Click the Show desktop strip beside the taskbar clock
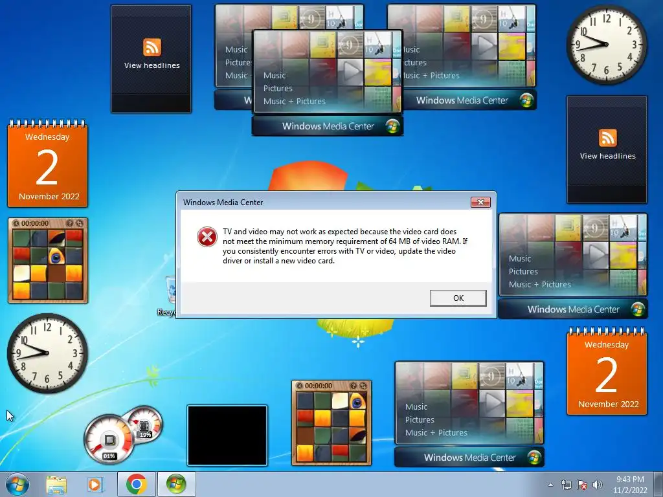The width and height of the screenshot is (663, 497). click(x=658, y=484)
